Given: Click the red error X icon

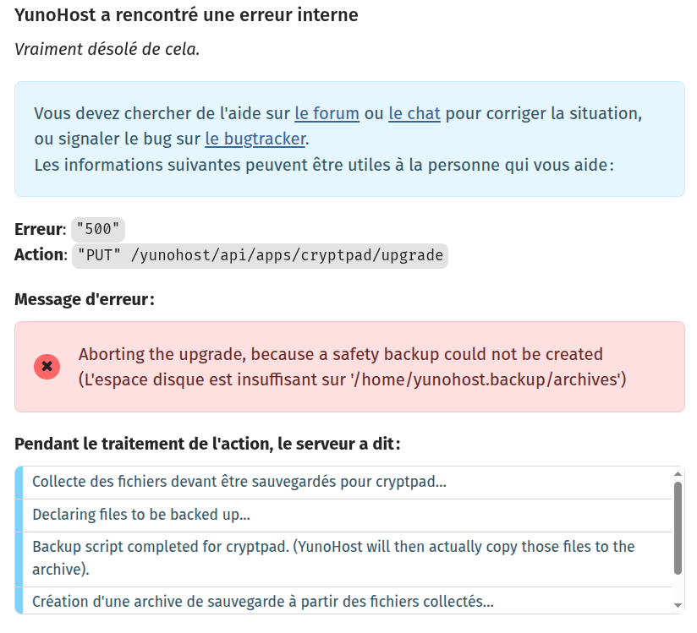Looking at the screenshot, I should pos(47,367).
